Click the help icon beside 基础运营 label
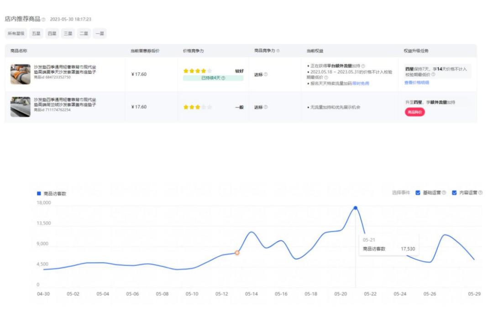 (445, 192)
